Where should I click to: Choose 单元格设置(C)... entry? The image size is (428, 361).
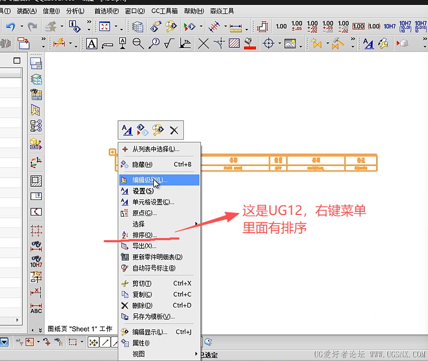click(159, 202)
